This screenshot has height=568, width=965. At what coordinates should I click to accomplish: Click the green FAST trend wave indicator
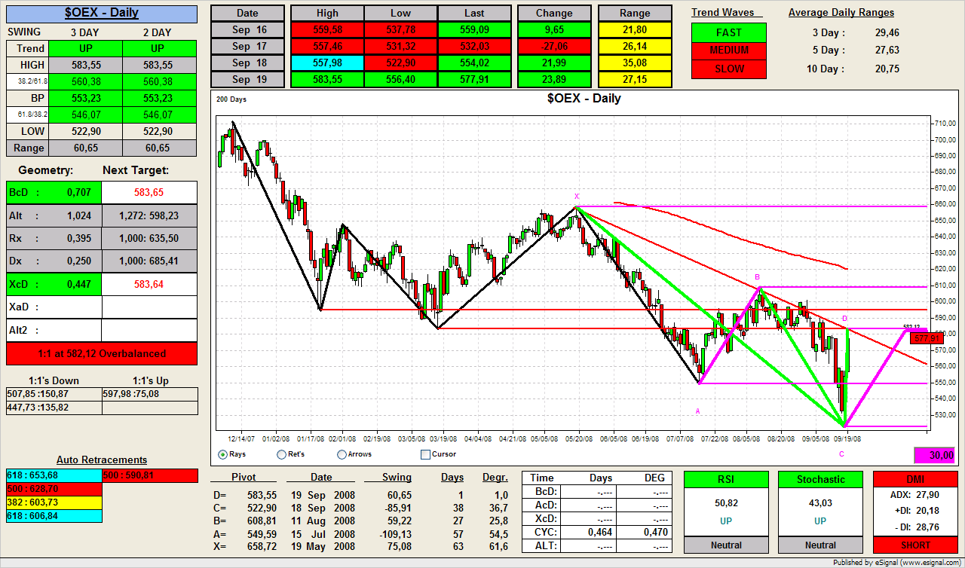[x=728, y=32]
